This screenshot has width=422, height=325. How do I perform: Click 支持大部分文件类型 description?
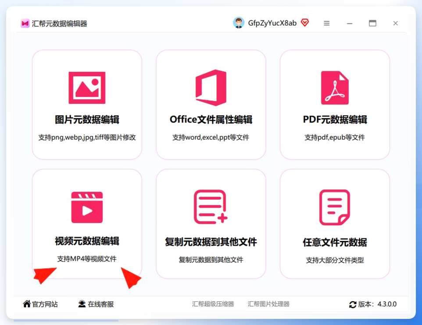335,260
